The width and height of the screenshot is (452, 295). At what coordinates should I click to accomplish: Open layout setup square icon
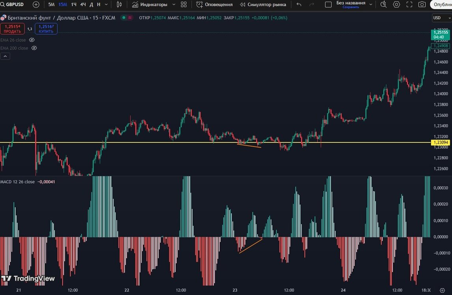coord(328,5)
